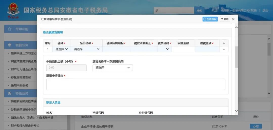Click the 搜索 search button
273x130 pixels.
[x=199, y=11]
